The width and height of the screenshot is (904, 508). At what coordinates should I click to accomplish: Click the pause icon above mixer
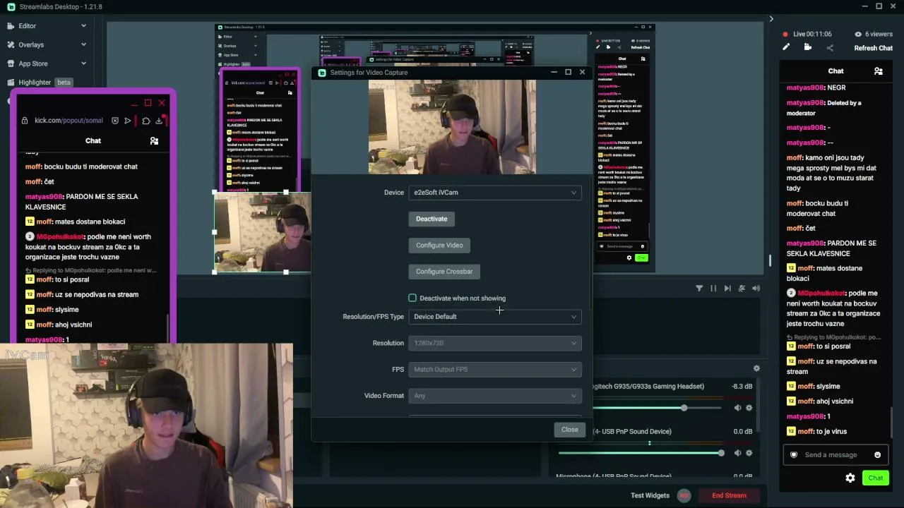coord(713,288)
